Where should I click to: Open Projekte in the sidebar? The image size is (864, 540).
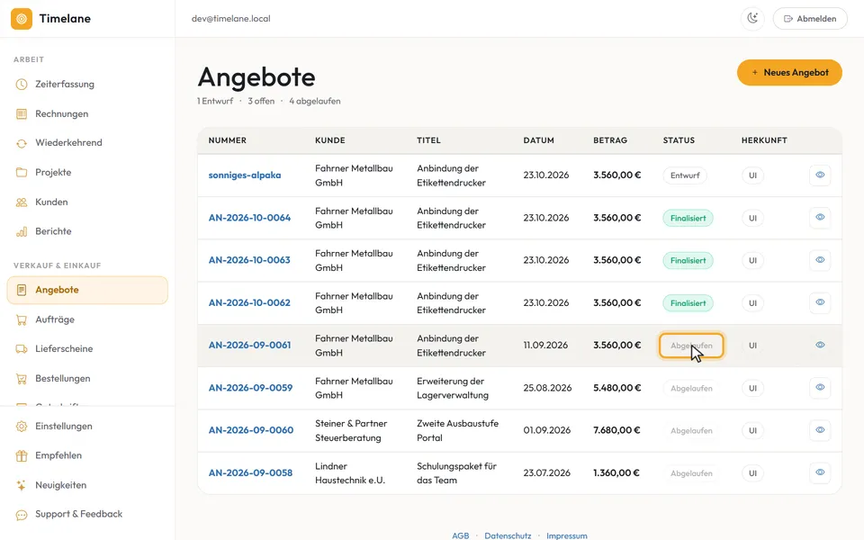pyautogui.click(x=87, y=173)
